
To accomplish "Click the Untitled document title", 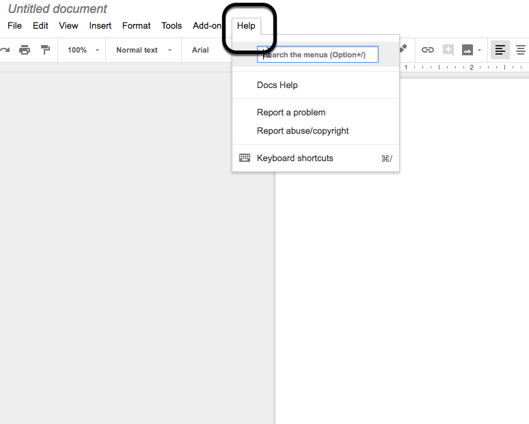I will coord(57,9).
